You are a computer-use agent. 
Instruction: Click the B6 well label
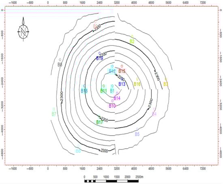pyautogui.click(x=78, y=151)
